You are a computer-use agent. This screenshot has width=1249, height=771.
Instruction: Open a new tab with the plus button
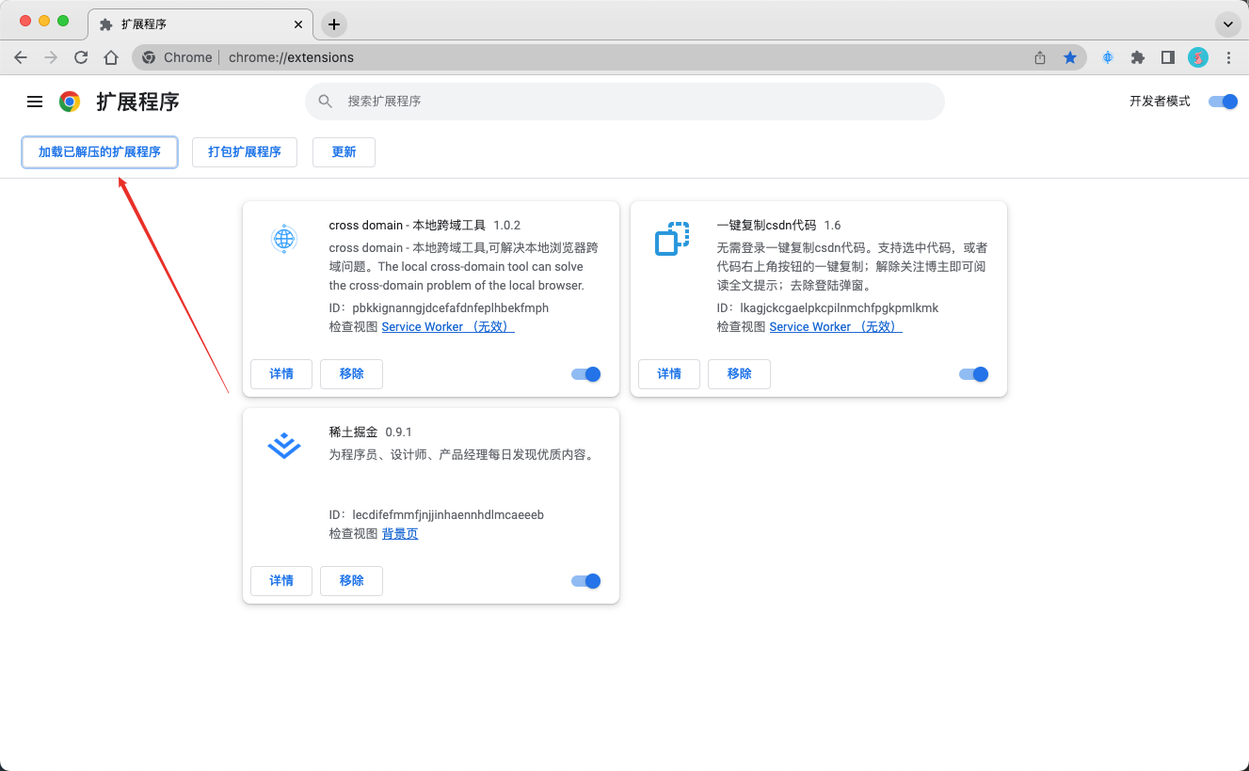(x=334, y=24)
